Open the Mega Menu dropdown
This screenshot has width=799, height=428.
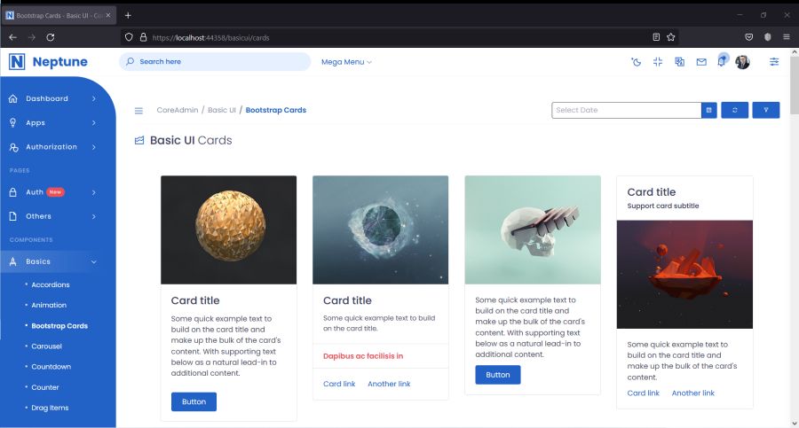tap(346, 62)
